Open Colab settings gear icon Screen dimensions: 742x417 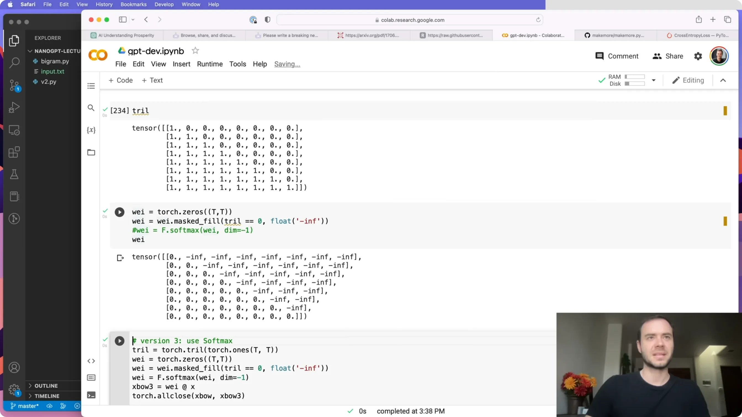coord(698,56)
